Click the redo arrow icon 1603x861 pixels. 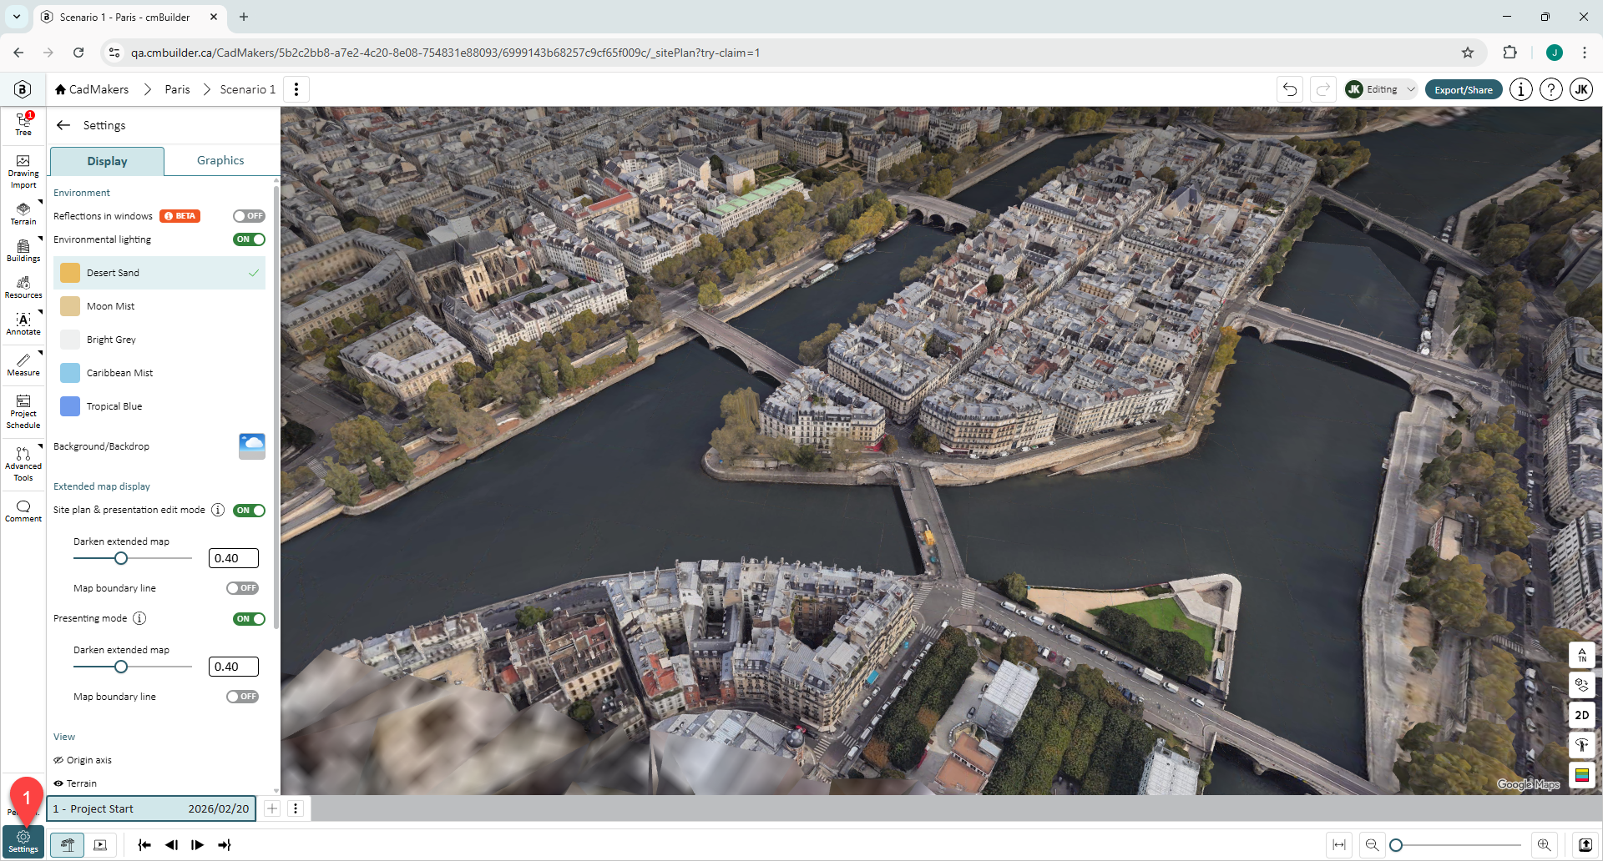point(1323,89)
